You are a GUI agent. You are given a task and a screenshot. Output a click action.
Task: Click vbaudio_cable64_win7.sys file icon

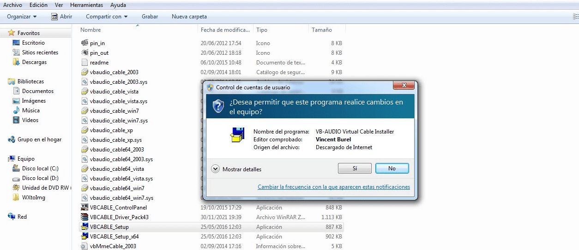[84, 198]
